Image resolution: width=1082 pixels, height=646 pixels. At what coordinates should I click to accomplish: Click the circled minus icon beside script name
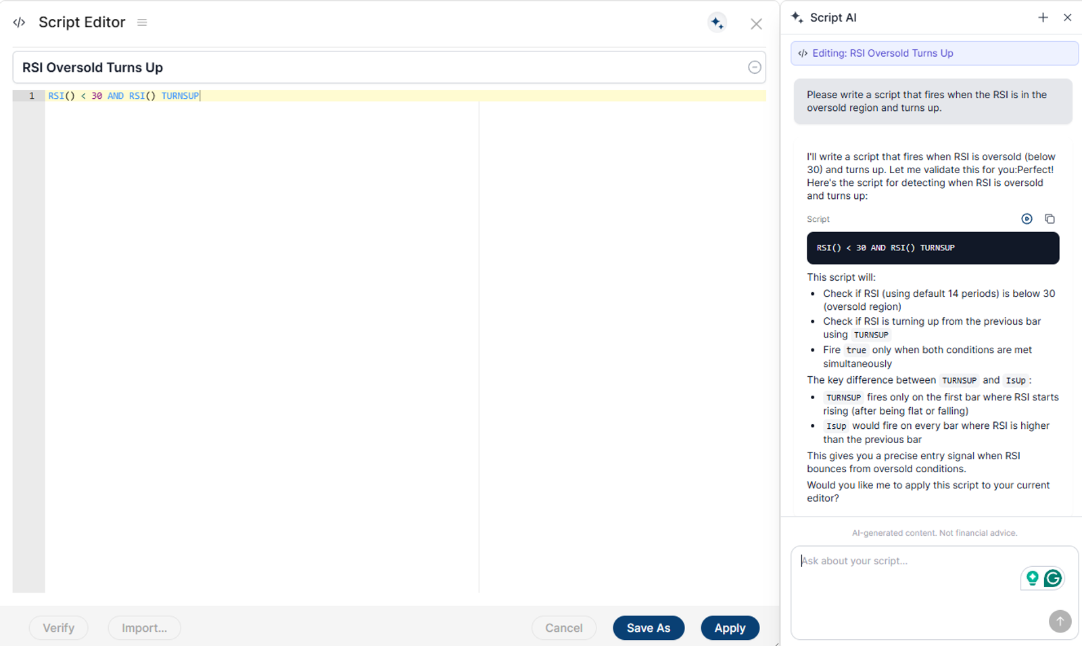tap(755, 67)
